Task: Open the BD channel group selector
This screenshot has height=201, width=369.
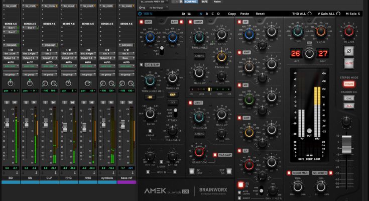Action: 12,74
